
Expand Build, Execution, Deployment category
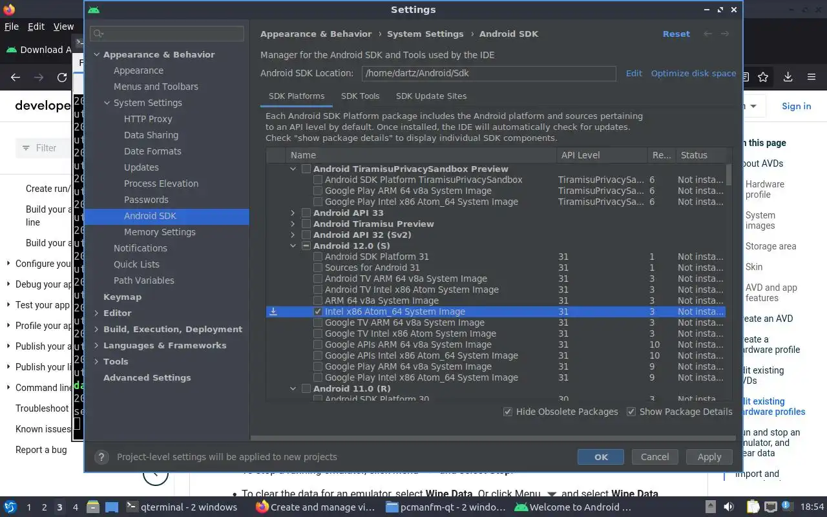[x=97, y=329]
